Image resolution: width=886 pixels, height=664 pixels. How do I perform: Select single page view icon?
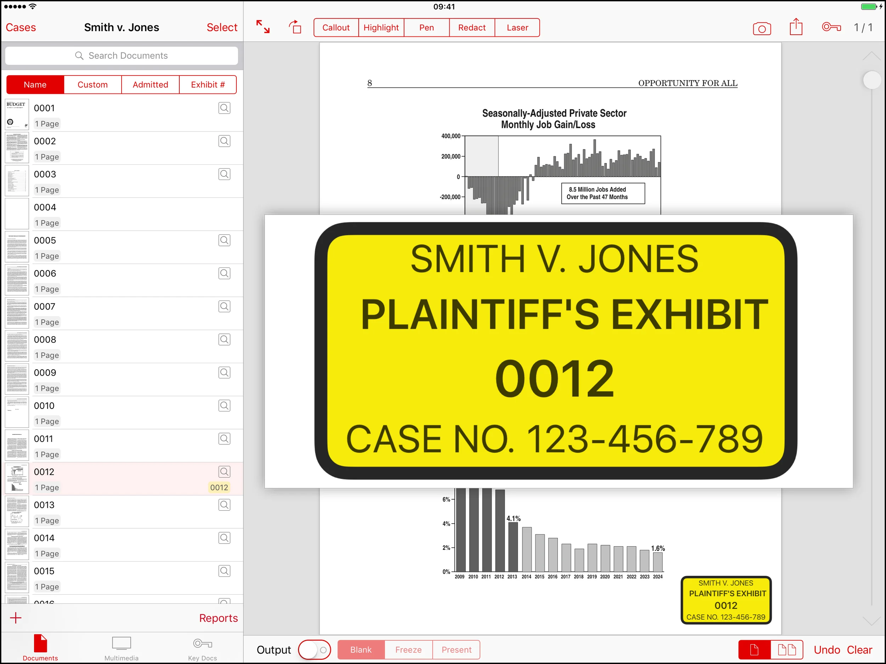(754, 649)
